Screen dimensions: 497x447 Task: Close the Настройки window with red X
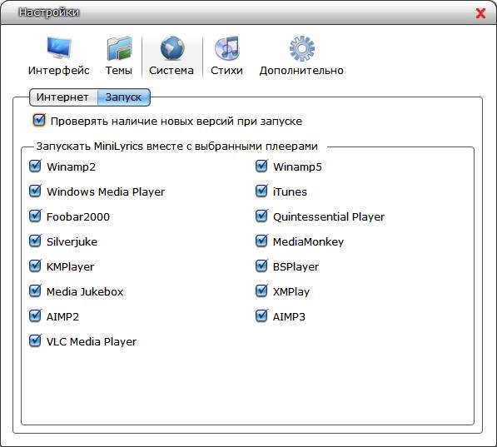(481, 13)
